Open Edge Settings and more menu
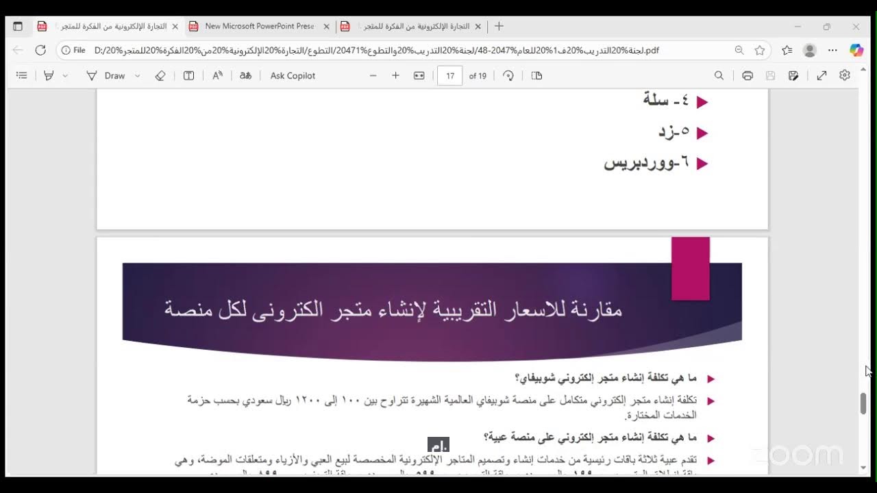 832,50
